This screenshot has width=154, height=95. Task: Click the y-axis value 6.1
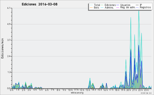(9, 8)
